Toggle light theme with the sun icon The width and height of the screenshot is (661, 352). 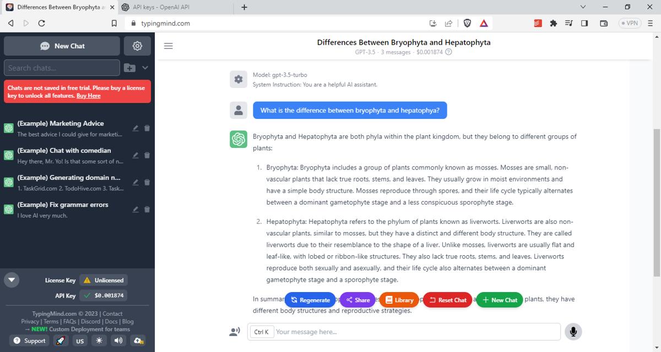[x=99, y=340]
